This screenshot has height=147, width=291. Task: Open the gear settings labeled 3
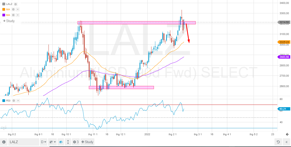point(76,142)
